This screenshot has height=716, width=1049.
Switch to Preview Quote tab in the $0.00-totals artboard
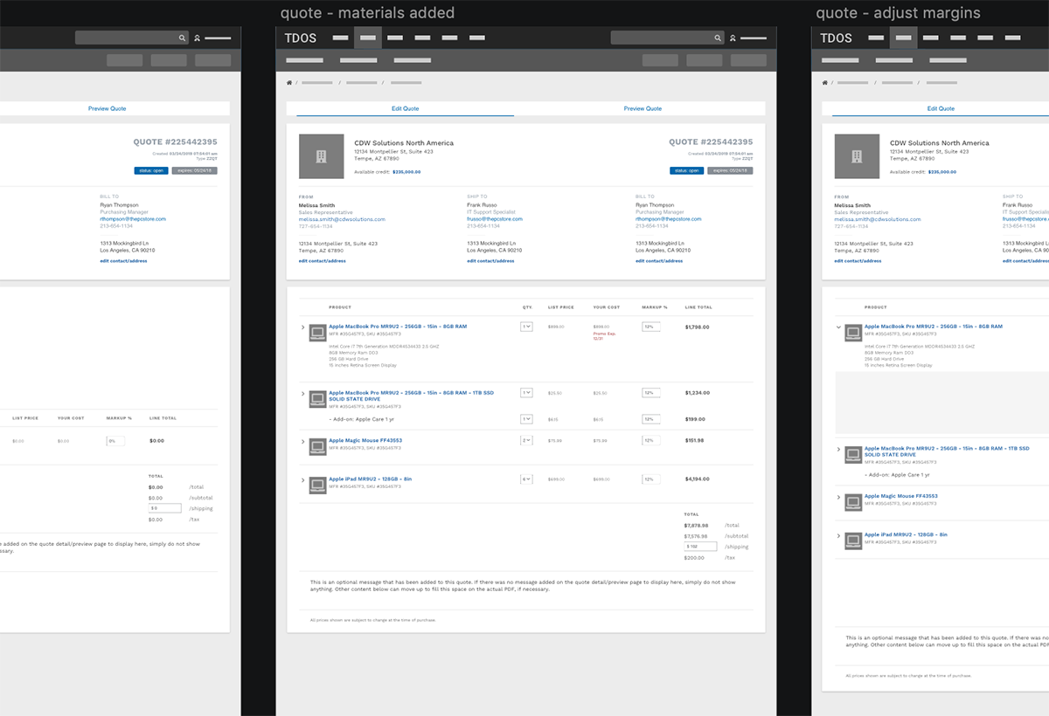click(x=107, y=108)
